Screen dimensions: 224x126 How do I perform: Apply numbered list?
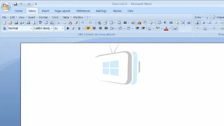point(120,29)
